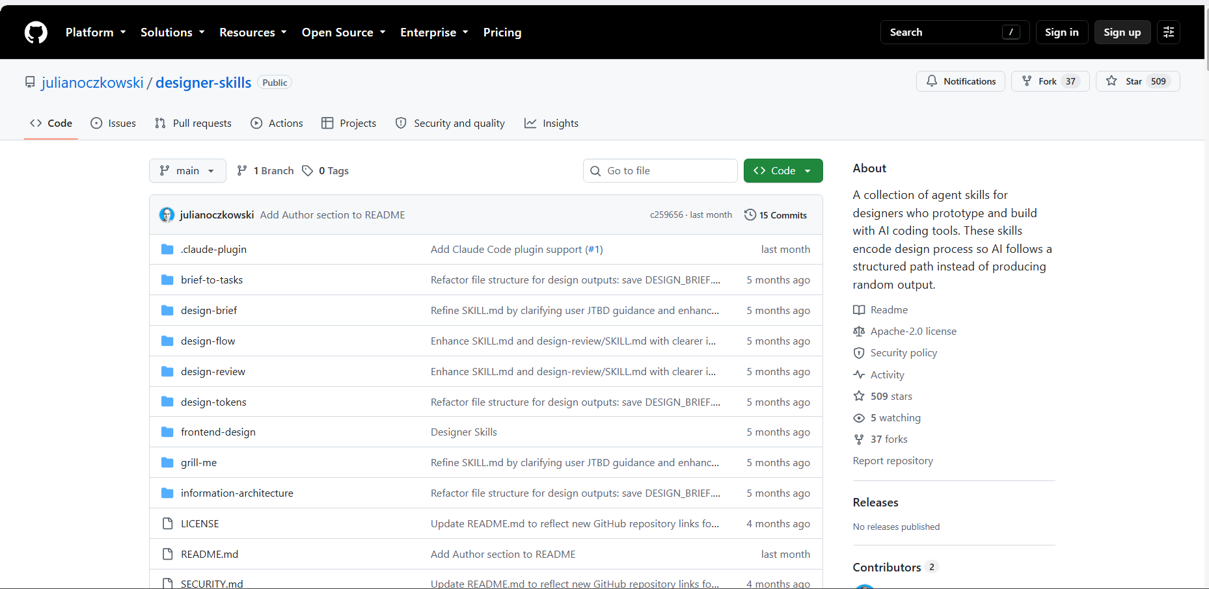This screenshot has width=1209, height=589.
Task: Open the Insights tab
Action: (x=551, y=124)
